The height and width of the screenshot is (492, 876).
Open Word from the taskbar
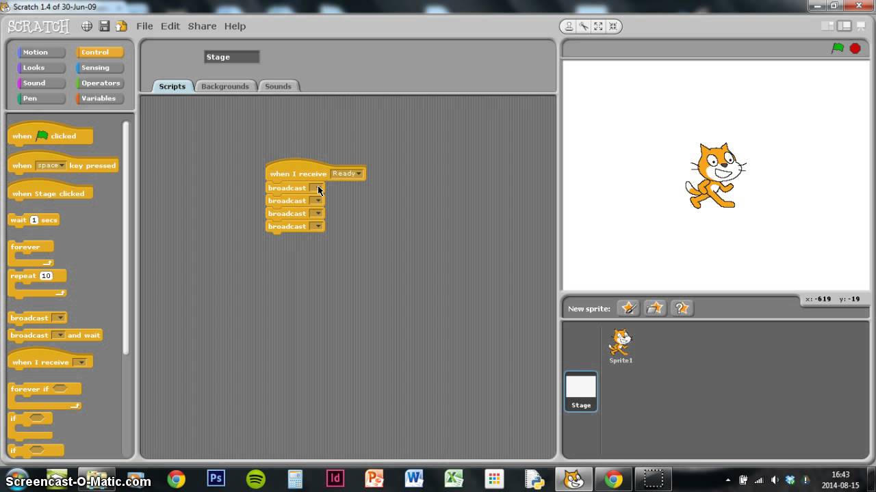tap(414, 478)
